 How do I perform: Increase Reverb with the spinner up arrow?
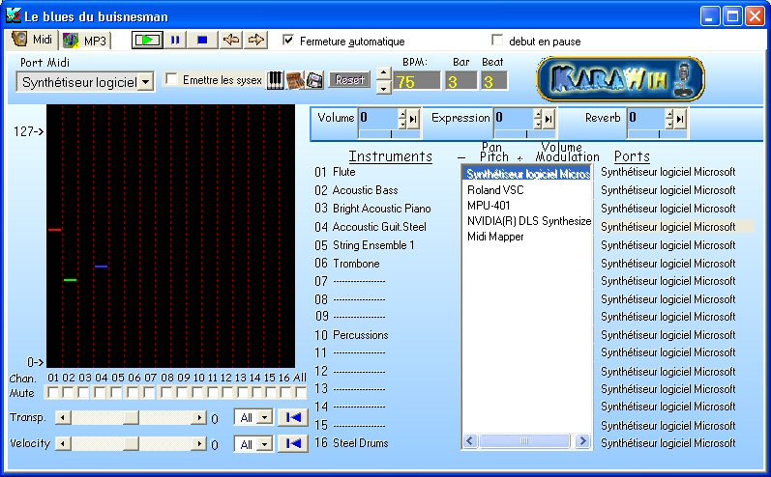pos(668,114)
